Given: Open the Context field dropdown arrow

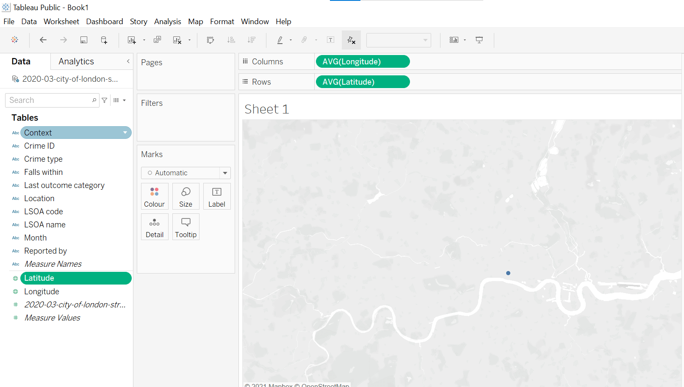Looking at the screenshot, I should [x=125, y=133].
